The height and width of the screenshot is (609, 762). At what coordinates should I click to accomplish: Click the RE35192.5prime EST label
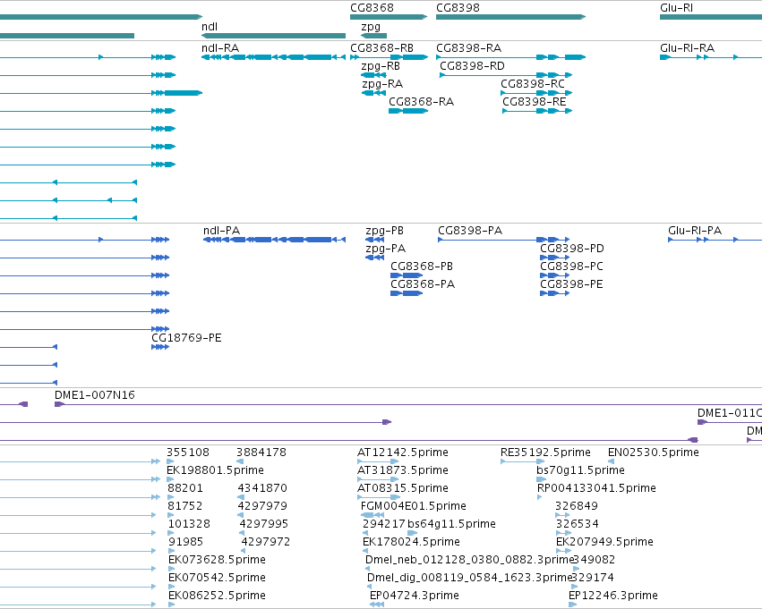pos(545,453)
